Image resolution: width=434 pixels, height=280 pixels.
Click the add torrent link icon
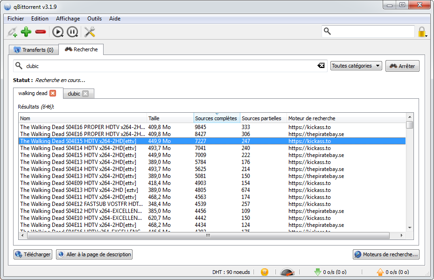pyautogui.click(x=12, y=32)
